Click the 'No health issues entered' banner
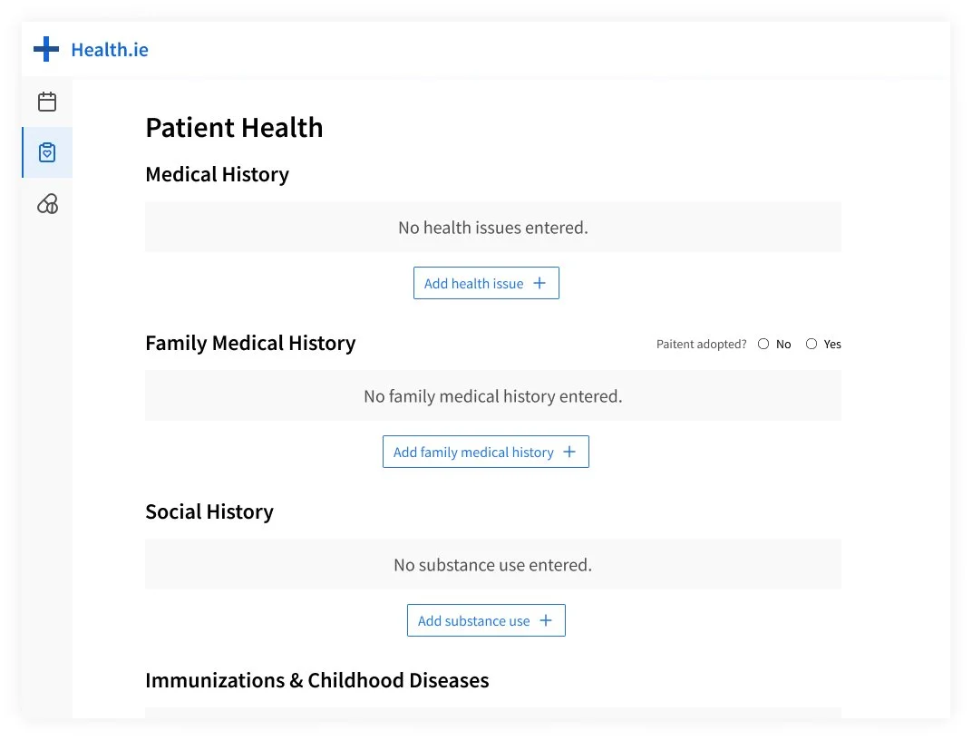This screenshot has height=740, width=972. [x=492, y=228]
